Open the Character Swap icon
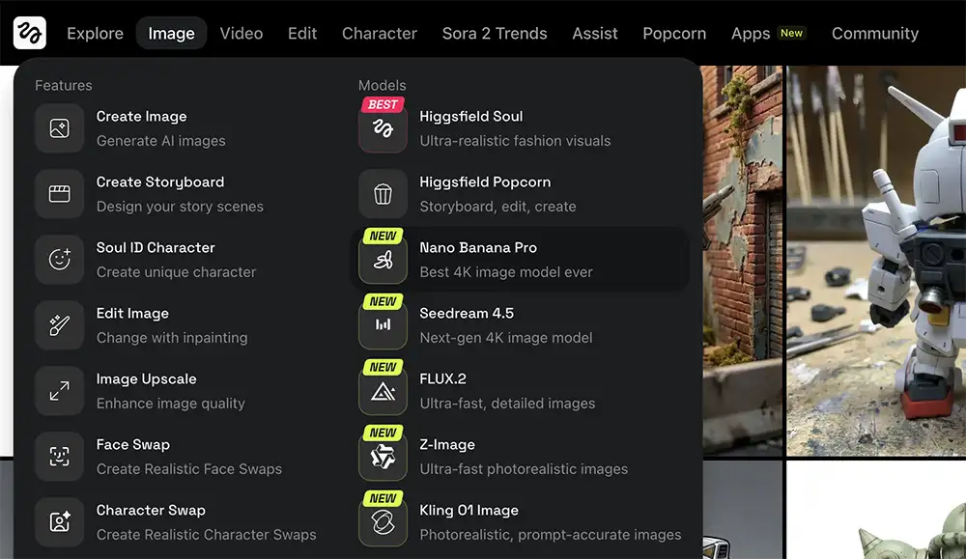This screenshot has height=559, width=966. (x=60, y=522)
